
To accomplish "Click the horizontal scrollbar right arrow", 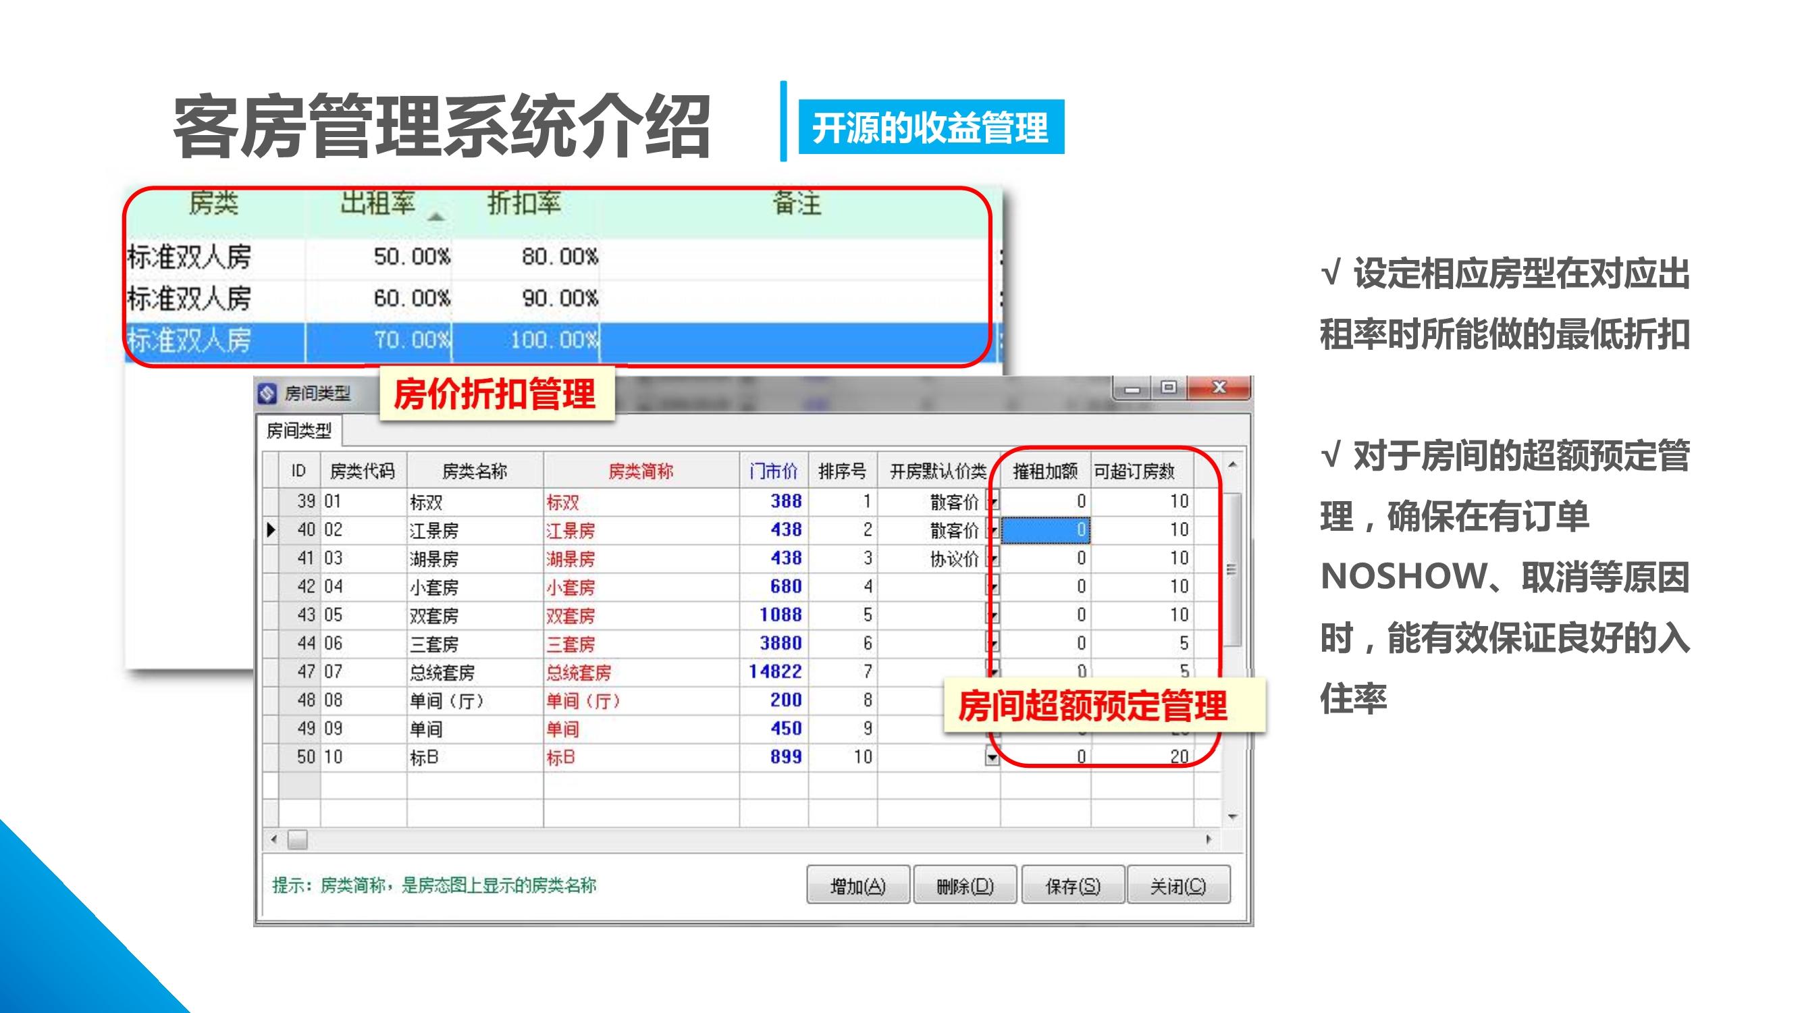I will 1209,839.
